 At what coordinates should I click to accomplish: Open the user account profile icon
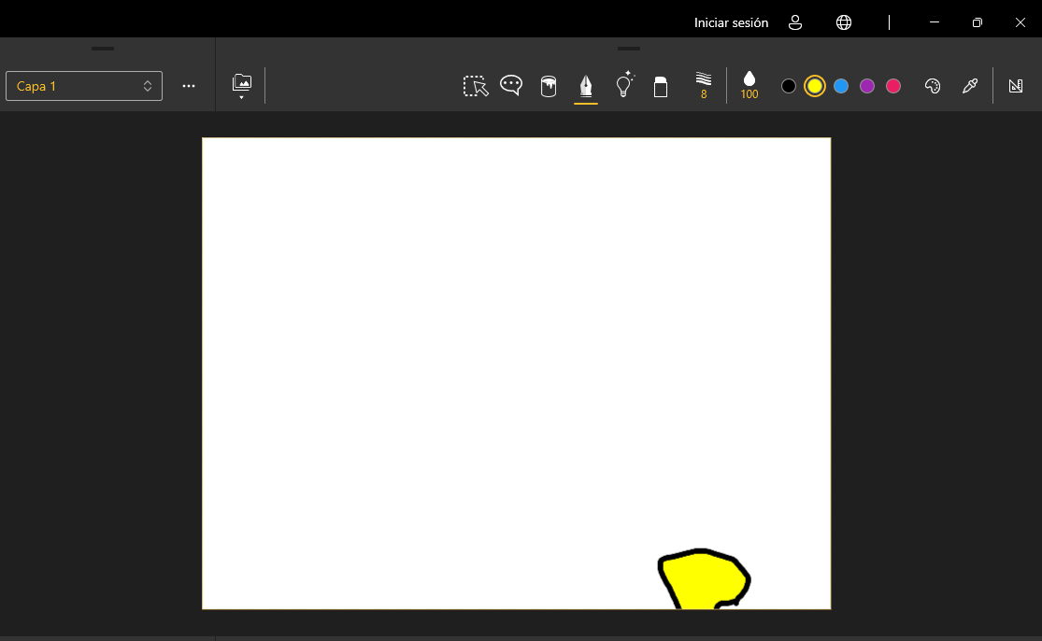794,22
